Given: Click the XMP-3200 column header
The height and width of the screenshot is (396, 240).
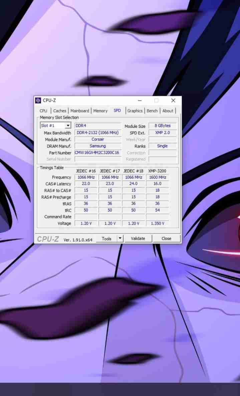Looking at the screenshot, I should [157, 171].
